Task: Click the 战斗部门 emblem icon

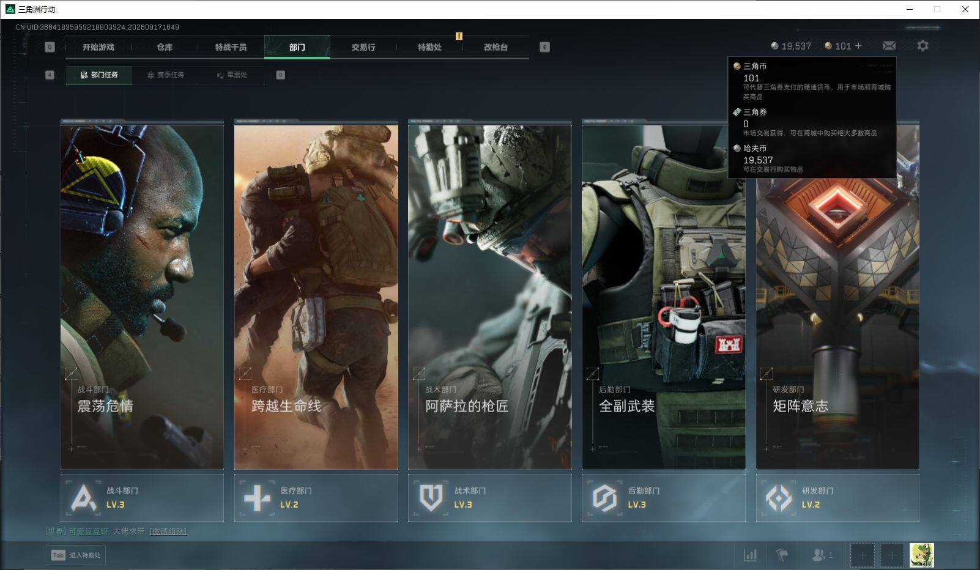Action: pos(83,498)
